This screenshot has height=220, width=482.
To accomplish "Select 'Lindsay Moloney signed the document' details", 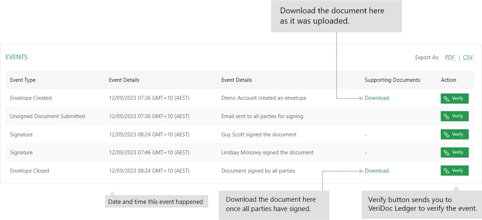I will point(268,153).
